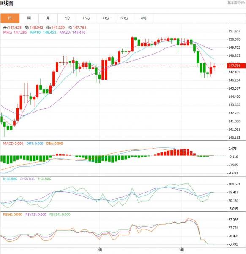
Task: Click the 147.764 current price marker
Action: [x=236, y=66]
